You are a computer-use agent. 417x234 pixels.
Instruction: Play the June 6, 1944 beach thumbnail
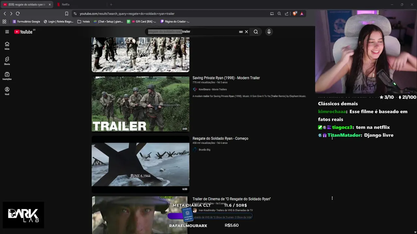140,164
